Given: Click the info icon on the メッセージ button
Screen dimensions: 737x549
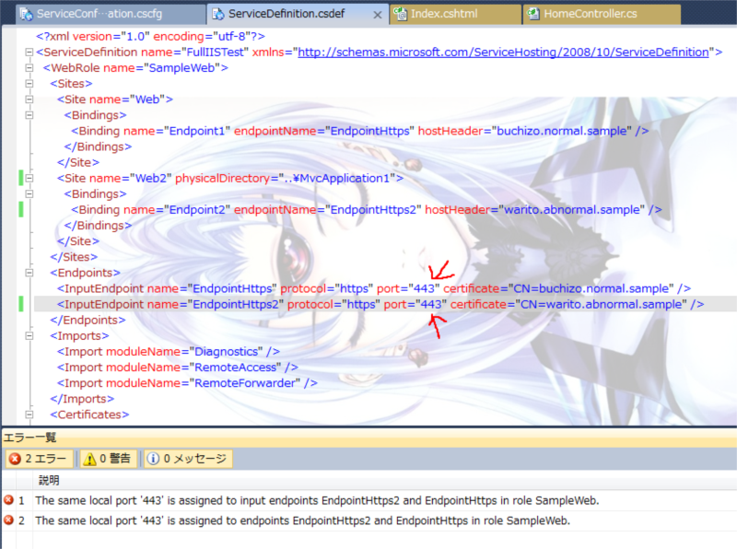Looking at the screenshot, I should [x=153, y=459].
